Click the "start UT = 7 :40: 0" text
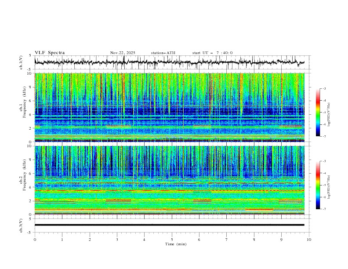Viewport: 348px width, 269px height. 212,53
